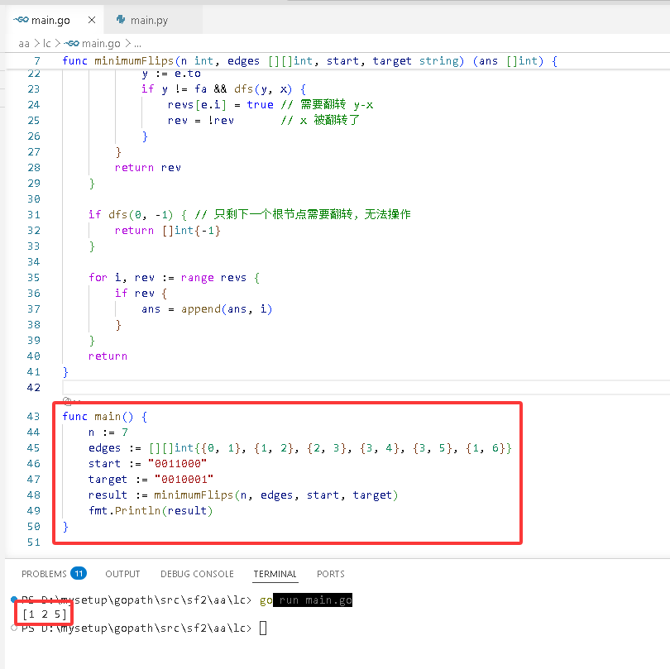Click the fmt.Println(result) statement
The image size is (670, 669).
point(151,511)
